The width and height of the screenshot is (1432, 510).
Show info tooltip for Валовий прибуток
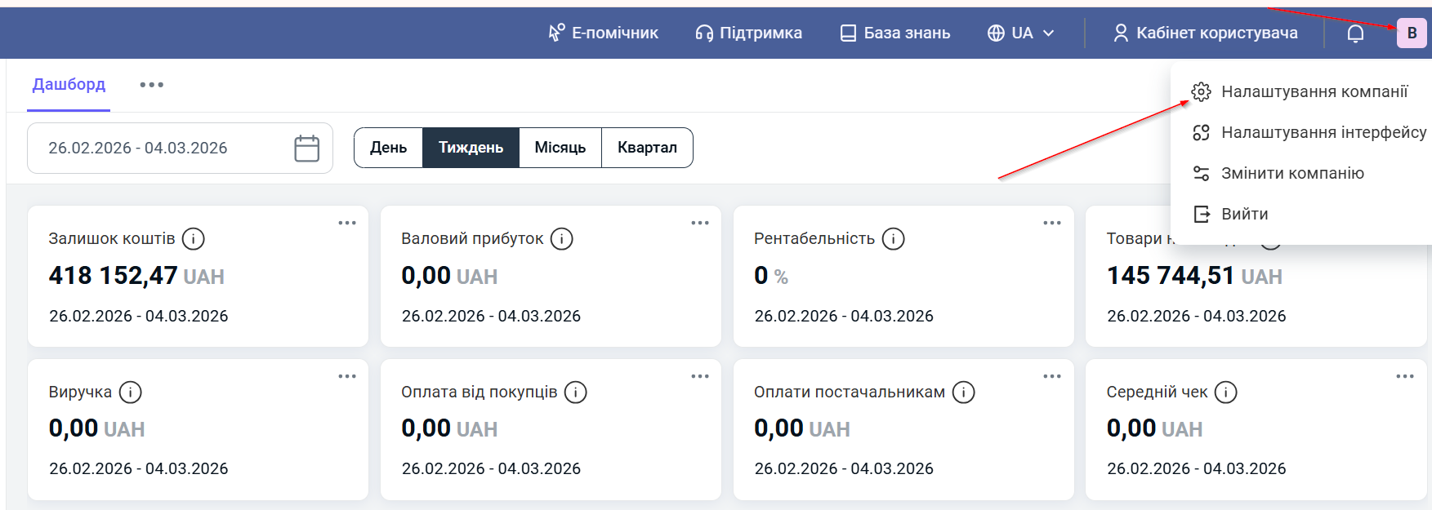click(561, 239)
